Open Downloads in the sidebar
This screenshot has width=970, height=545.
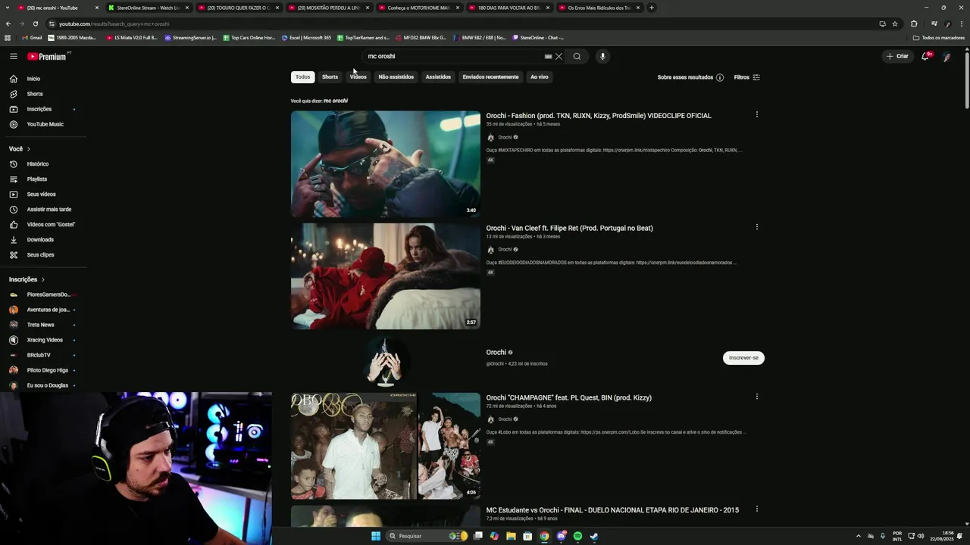[42, 239]
